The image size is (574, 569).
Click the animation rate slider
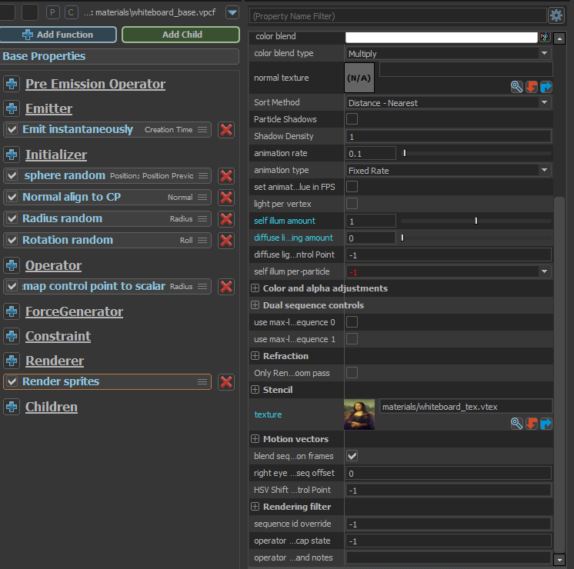[476, 153]
